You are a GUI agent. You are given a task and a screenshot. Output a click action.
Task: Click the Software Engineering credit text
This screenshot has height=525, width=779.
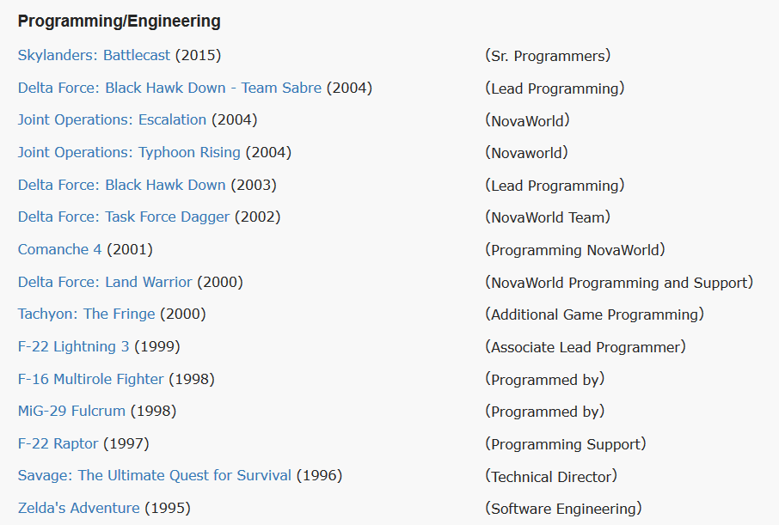563,509
